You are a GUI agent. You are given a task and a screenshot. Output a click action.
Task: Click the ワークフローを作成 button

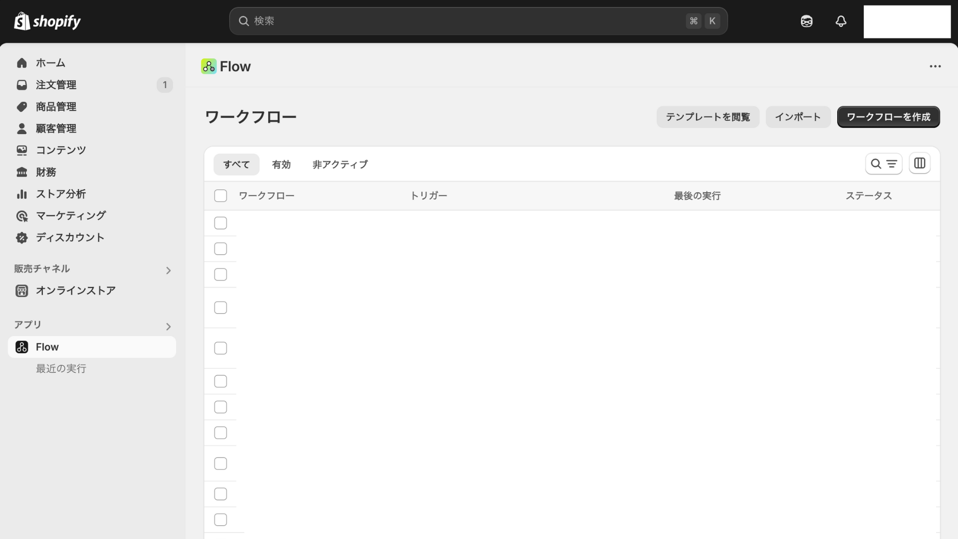click(888, 117)
